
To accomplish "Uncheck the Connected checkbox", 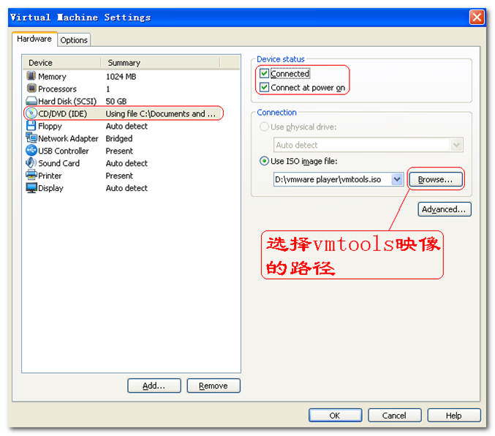I will click(264, 74).
